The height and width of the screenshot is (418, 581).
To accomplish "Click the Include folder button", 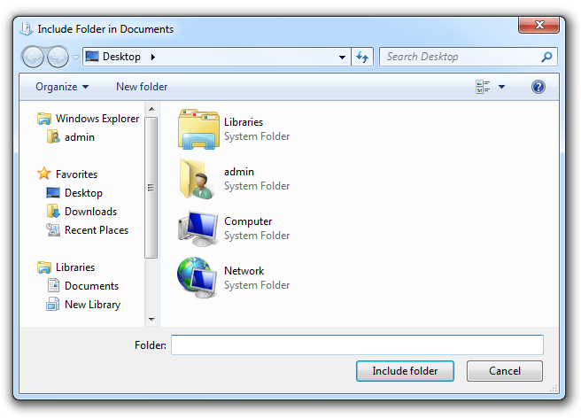I will (405, 371).
